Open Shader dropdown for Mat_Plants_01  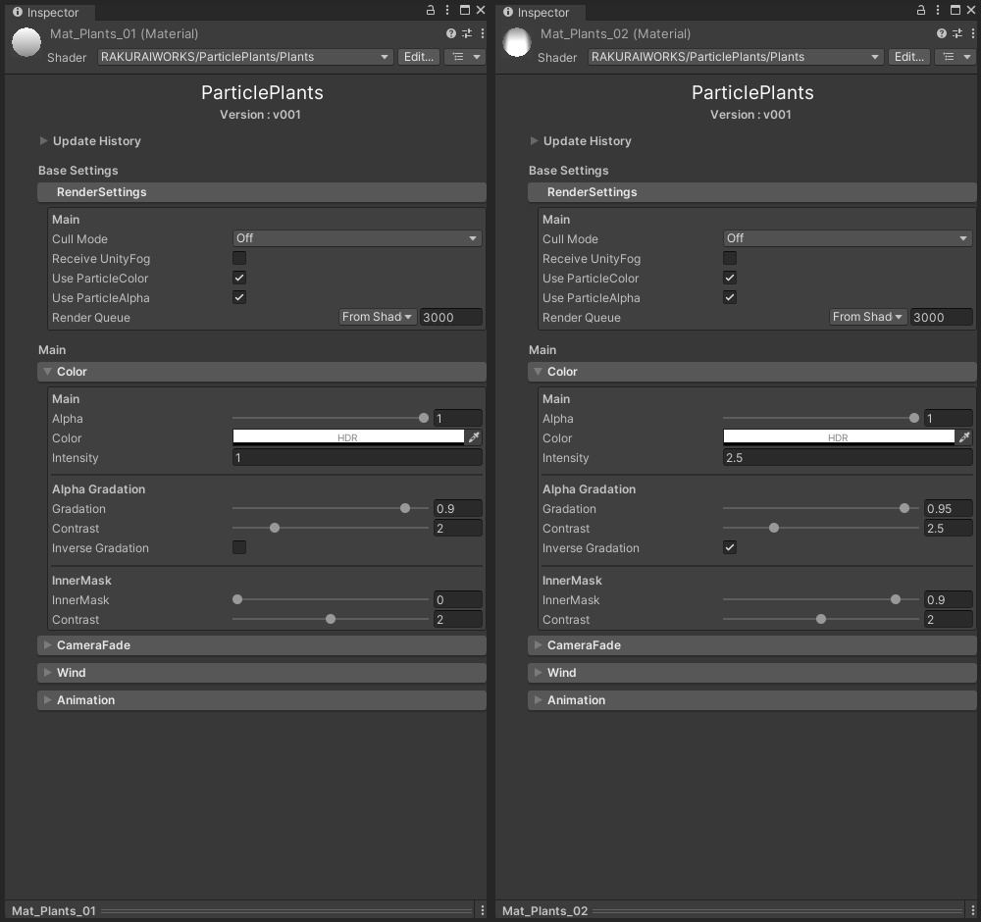245,57
